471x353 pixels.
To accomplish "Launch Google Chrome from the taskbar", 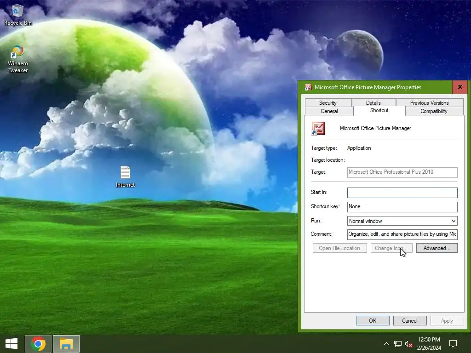I will 38,344.
